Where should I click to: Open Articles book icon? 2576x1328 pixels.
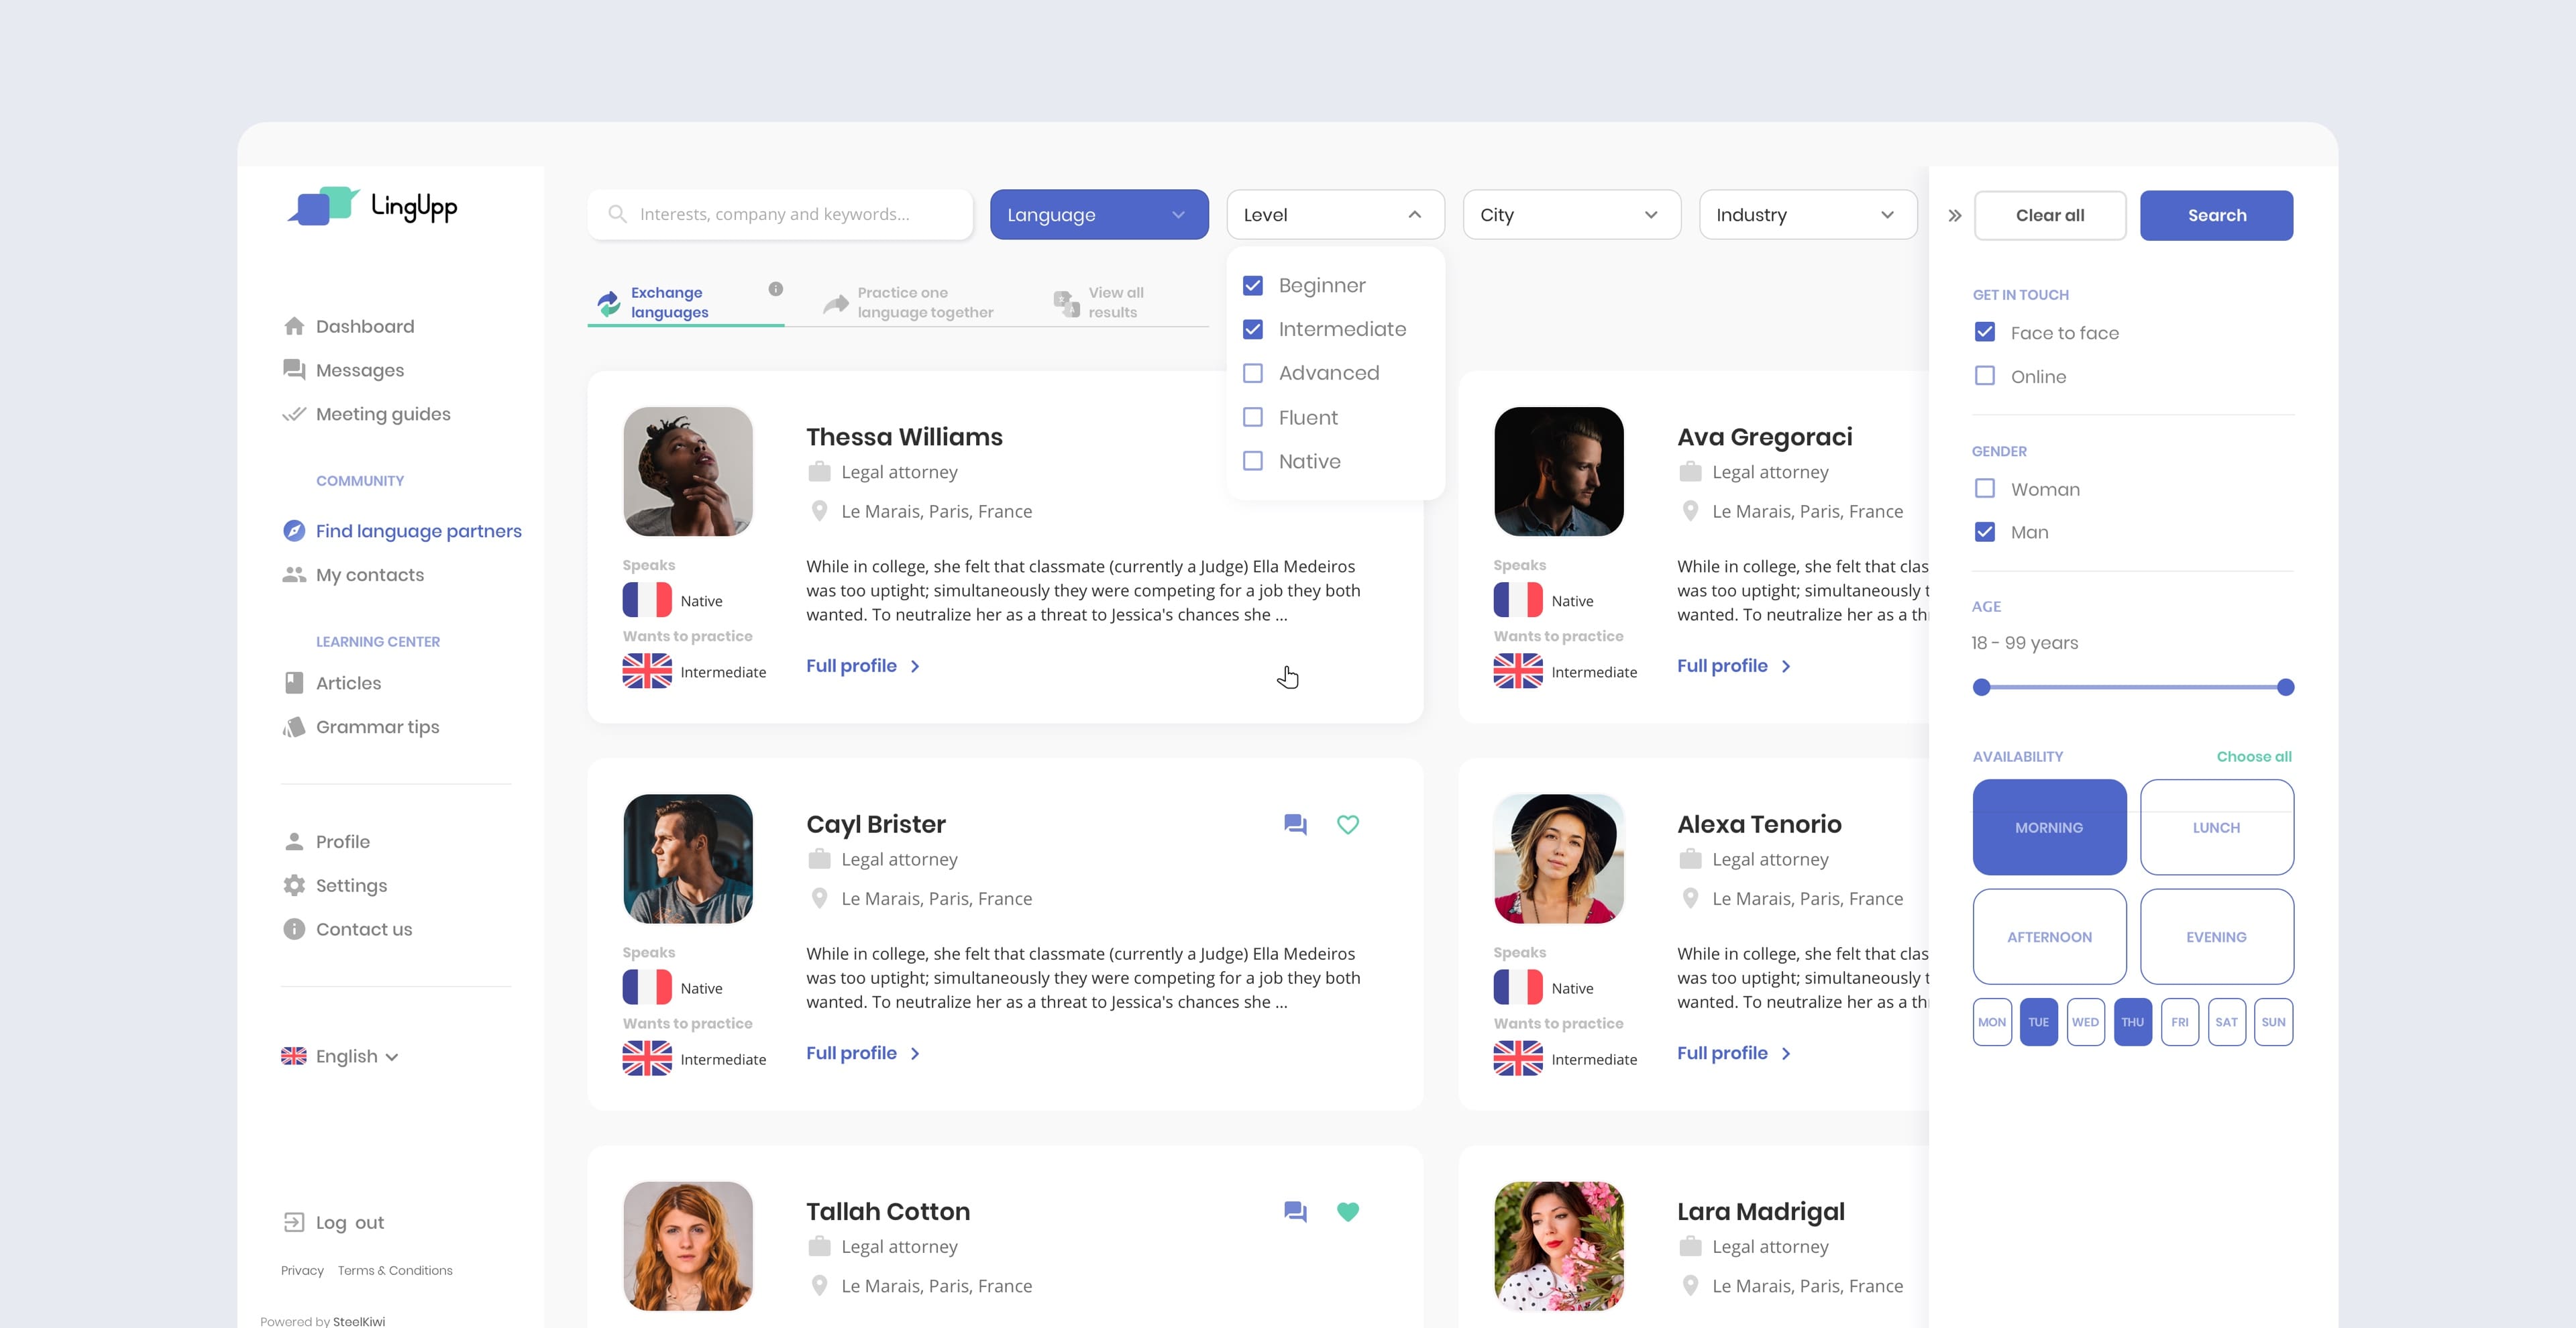(294, 683)
